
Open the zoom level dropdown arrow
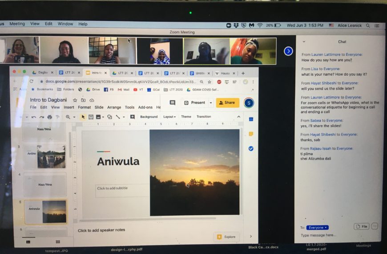click(x=74, y=117)
